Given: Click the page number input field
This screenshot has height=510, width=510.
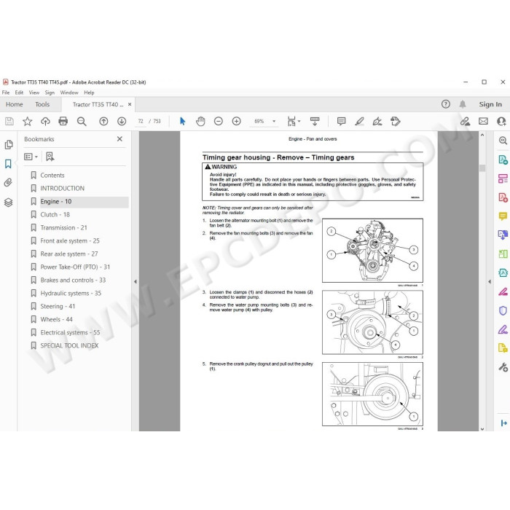Looking at the screenshot, I should [141, 122].
